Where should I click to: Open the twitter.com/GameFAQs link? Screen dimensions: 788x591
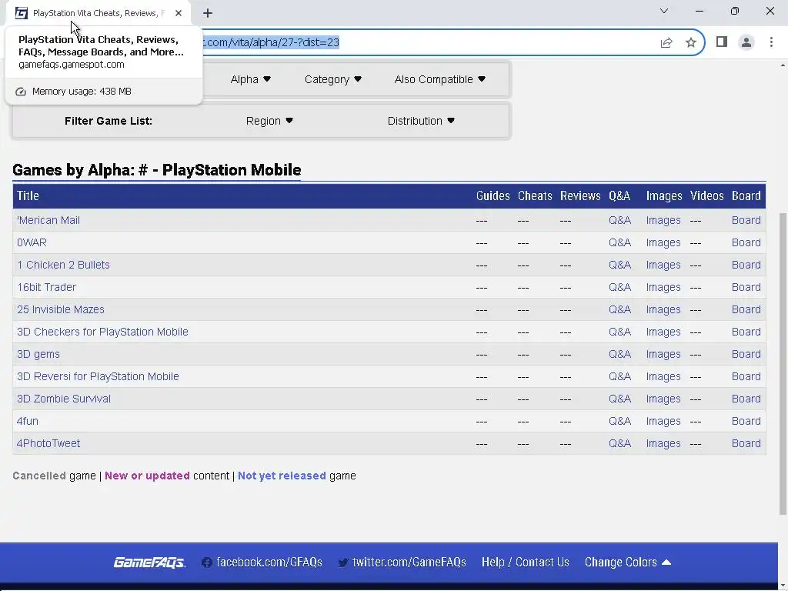point(402,563)
